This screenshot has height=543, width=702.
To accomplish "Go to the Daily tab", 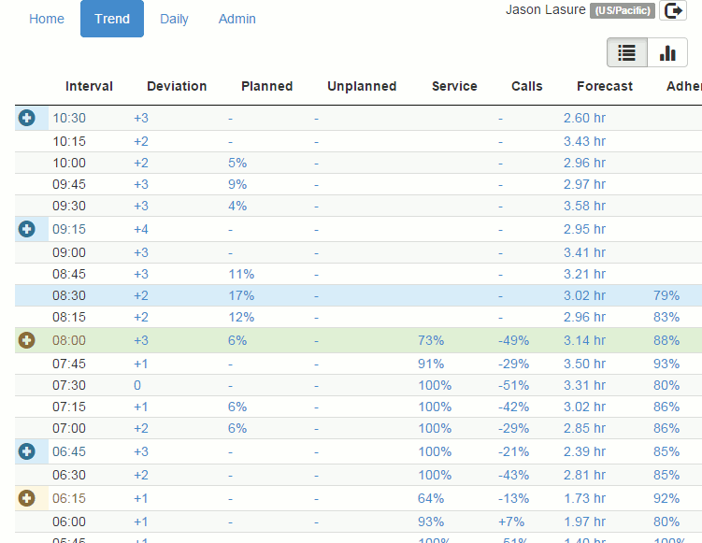I will pos(174,19).
